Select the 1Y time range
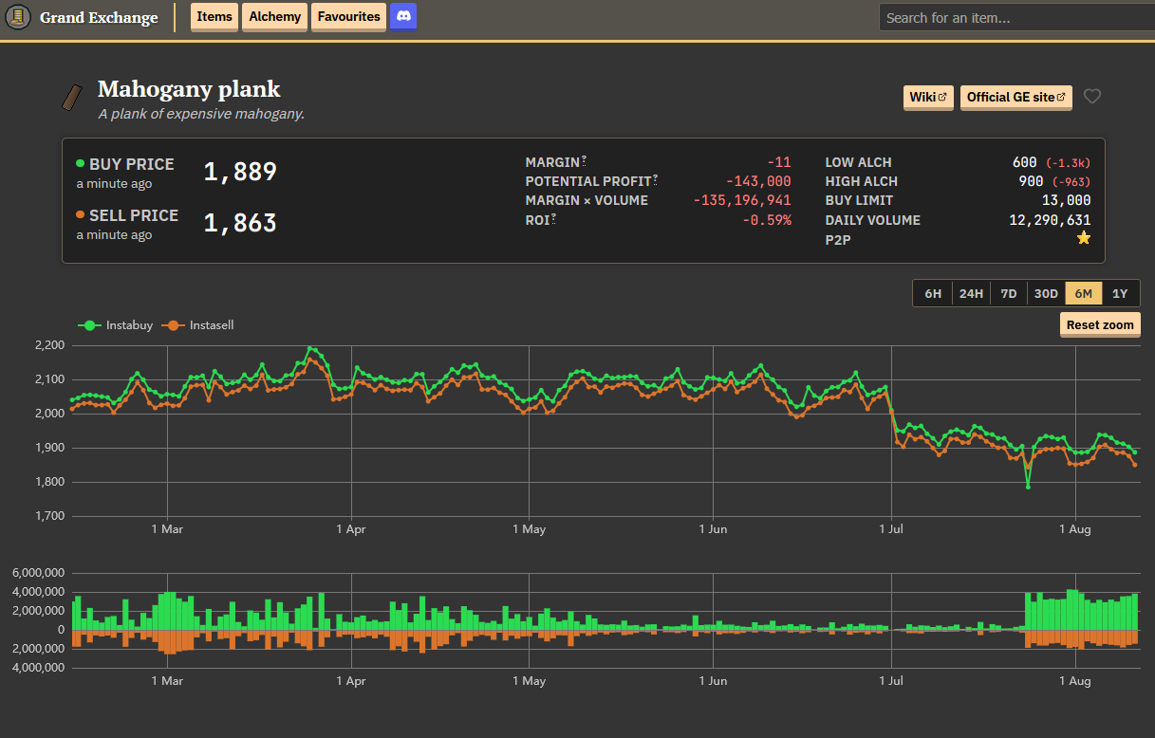This screenshot has height=738, width=1155. click(1120, 293)
